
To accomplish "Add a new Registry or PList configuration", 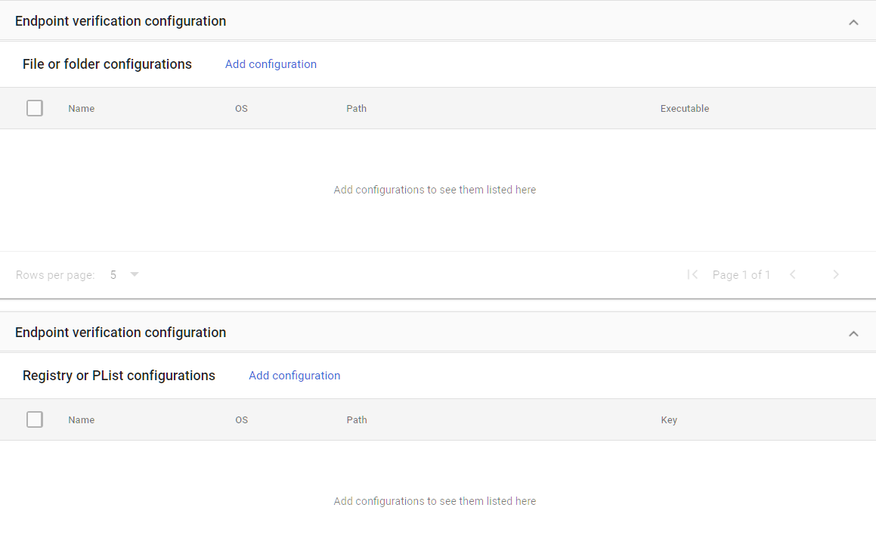I will [294, 376].
